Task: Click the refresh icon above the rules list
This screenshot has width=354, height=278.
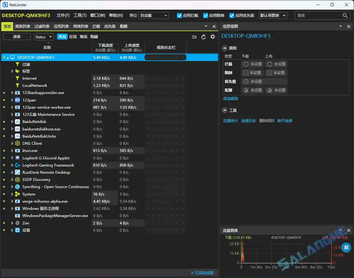Action: (203, 36)
